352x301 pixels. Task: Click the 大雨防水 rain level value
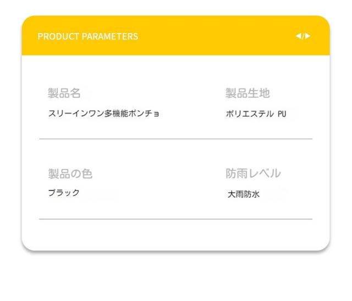(243, 194)
